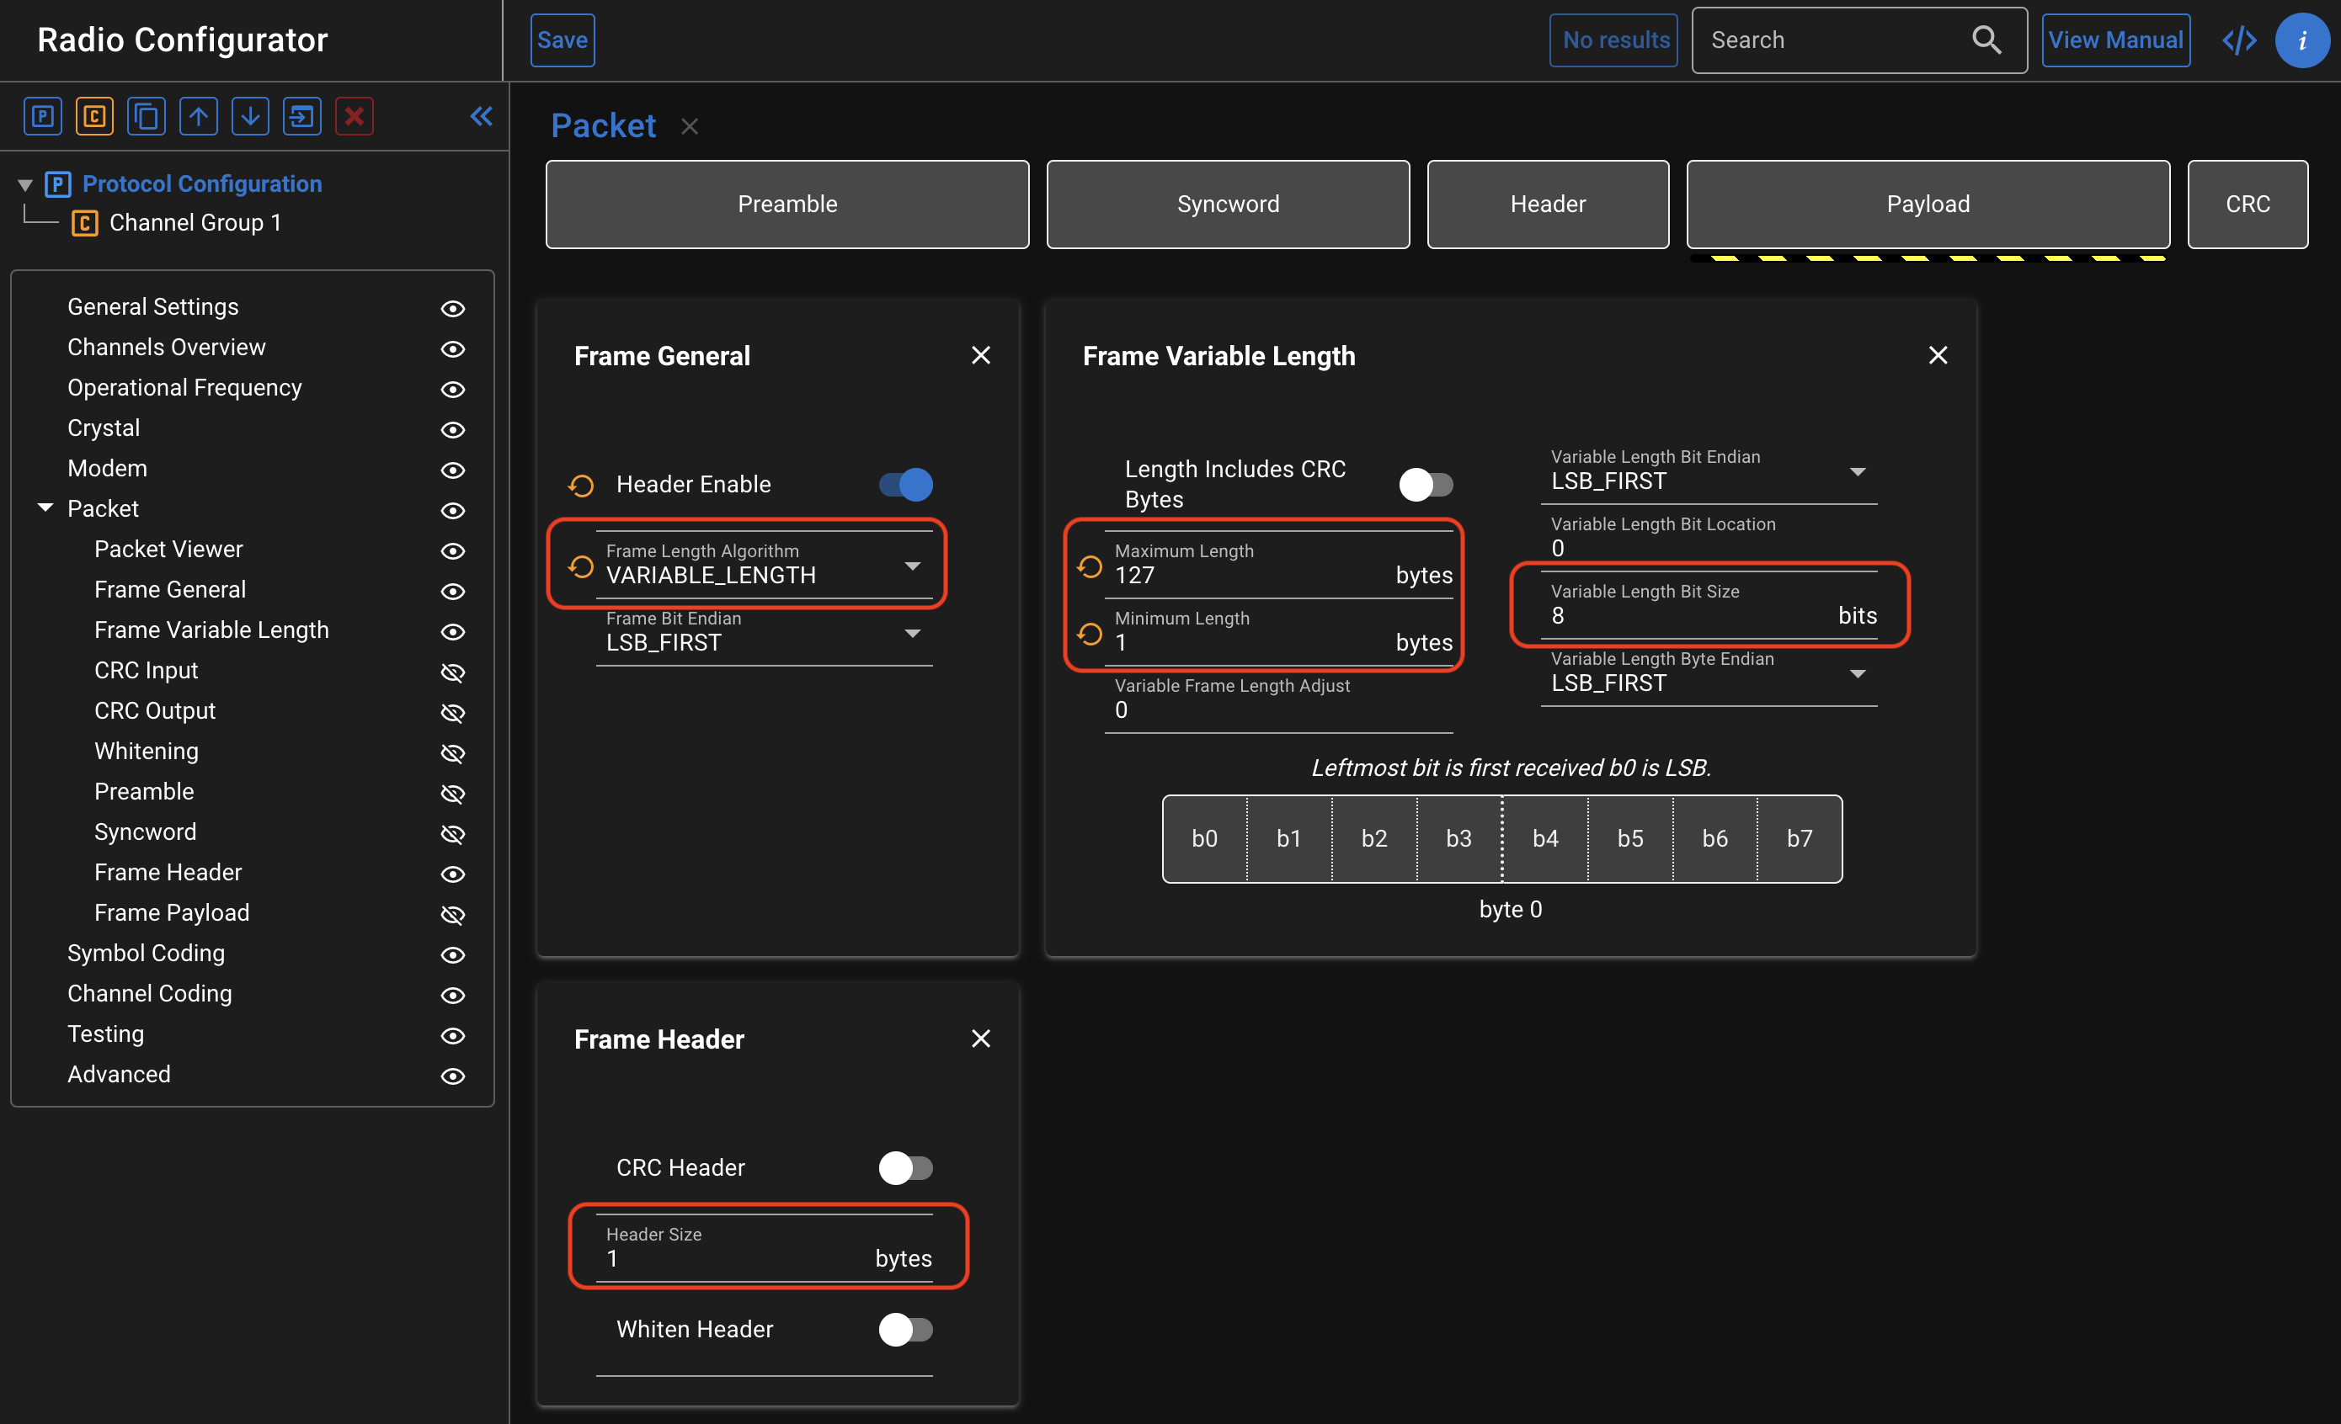Viewport: 2341px width, 1424px height.
Task: Reset the Maximum Length value
Action: click(x=1090, y=566)
